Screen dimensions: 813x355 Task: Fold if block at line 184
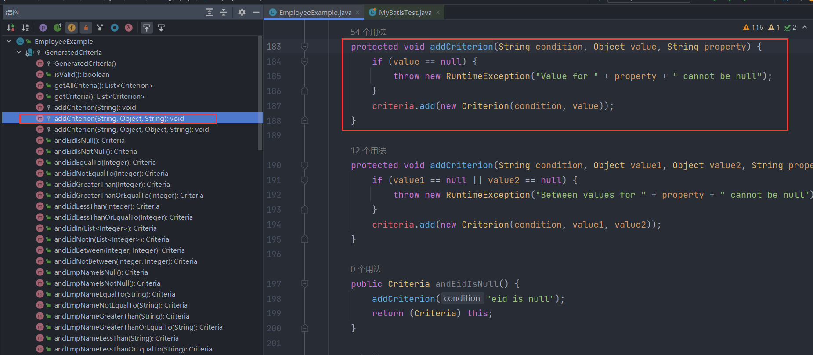305,62
